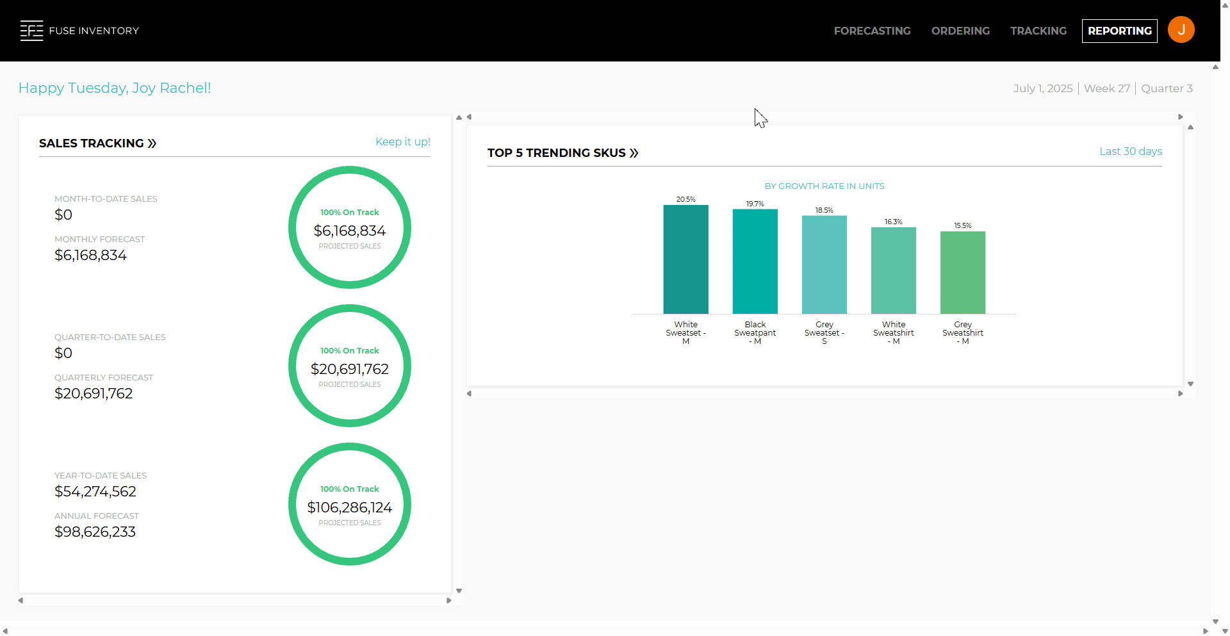Click scroll-up arrow at page top right
The image size is (1230, 636).
coord(1215,67)
